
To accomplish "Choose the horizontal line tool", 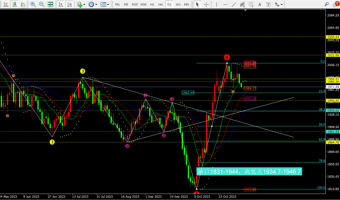I will click(x=225, y=4).
